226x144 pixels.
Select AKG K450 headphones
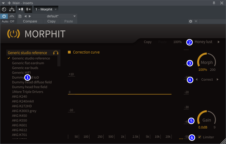coord(19,115)
